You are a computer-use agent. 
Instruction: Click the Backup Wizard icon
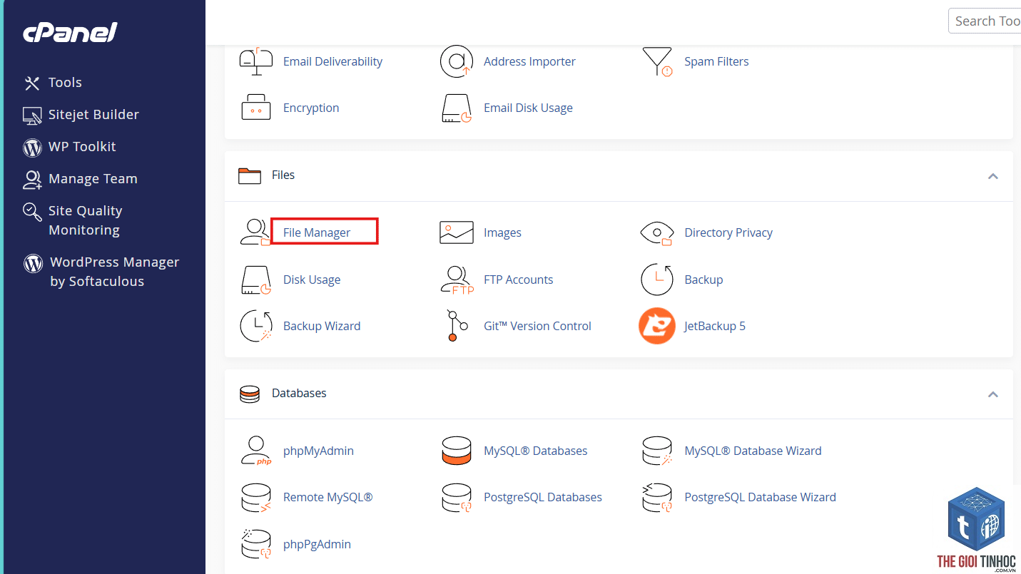coord(256,326)
